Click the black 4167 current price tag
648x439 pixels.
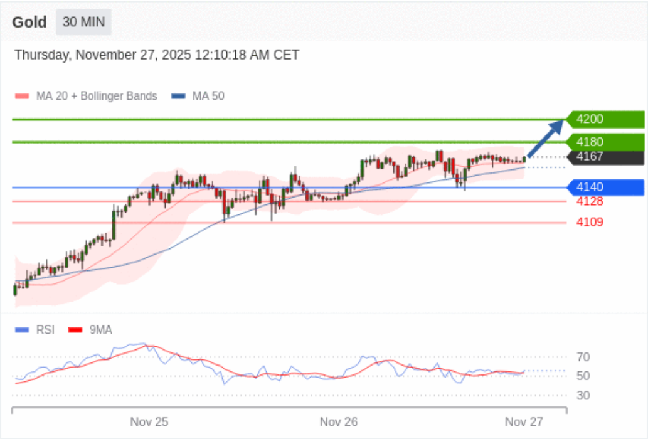[x=605, y=157]
